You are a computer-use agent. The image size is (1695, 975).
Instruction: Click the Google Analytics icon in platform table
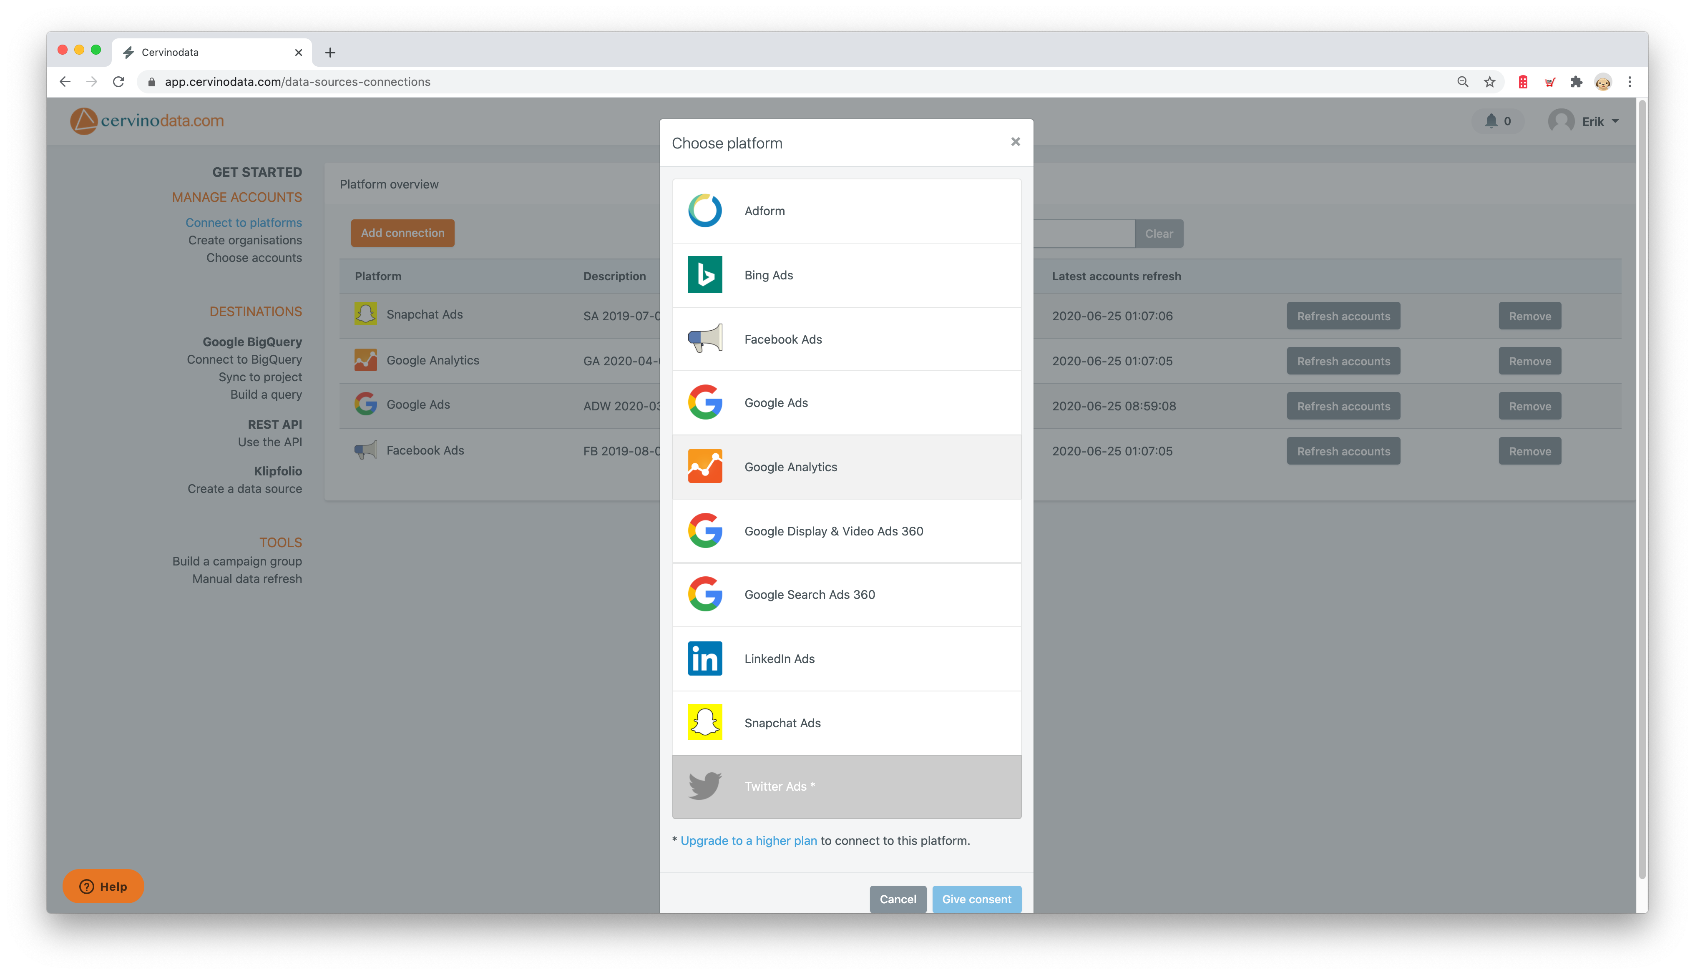click(x=365, y=360)
